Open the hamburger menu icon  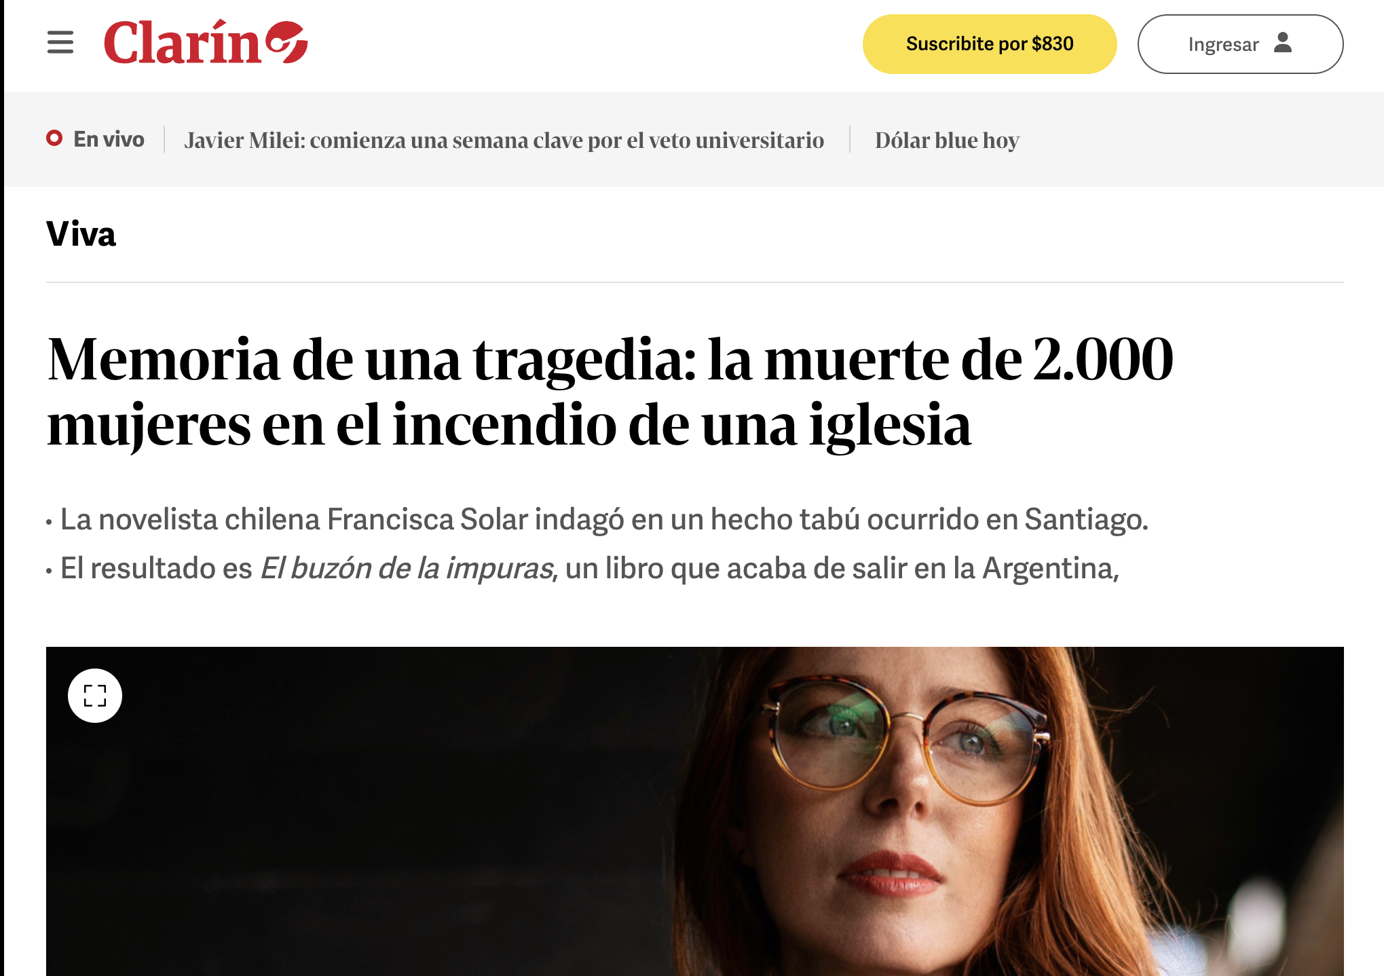coord(60,43)
